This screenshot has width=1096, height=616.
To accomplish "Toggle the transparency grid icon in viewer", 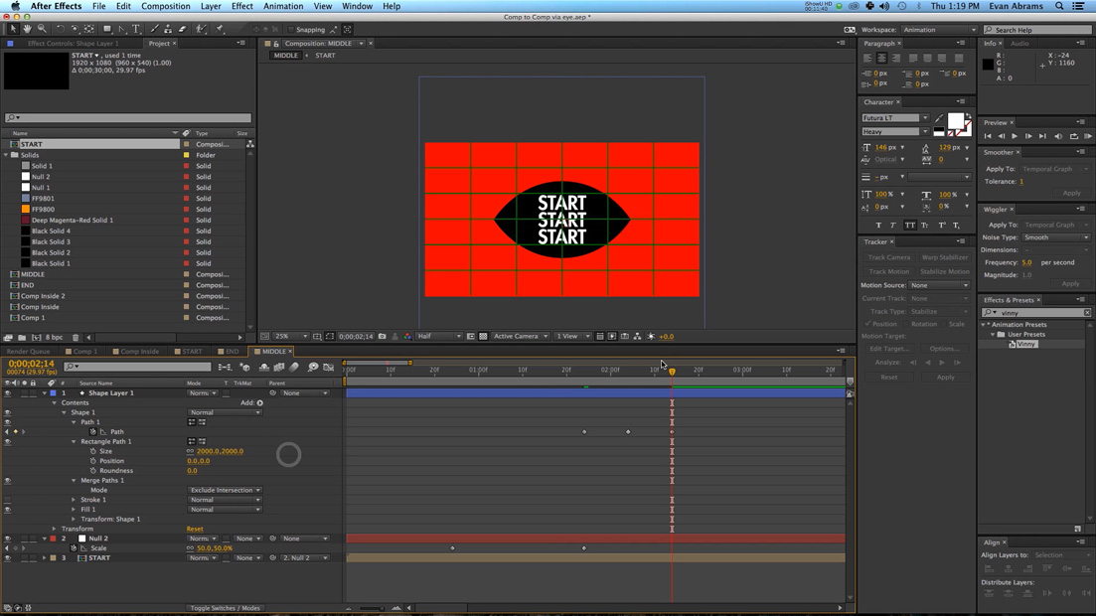I will [x=483, y=337].
